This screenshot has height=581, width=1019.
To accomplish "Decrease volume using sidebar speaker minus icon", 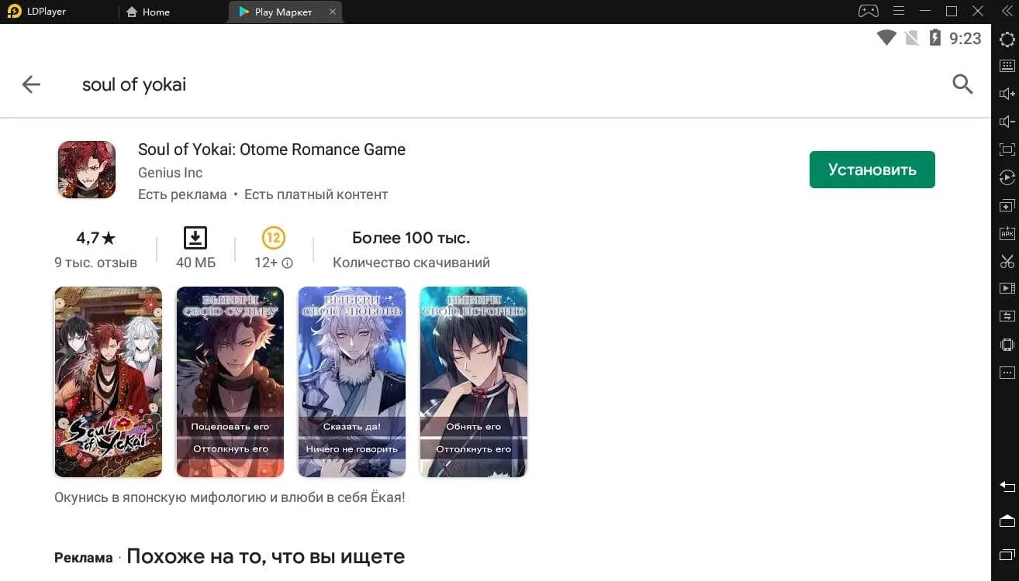I will coord(1007,122).
